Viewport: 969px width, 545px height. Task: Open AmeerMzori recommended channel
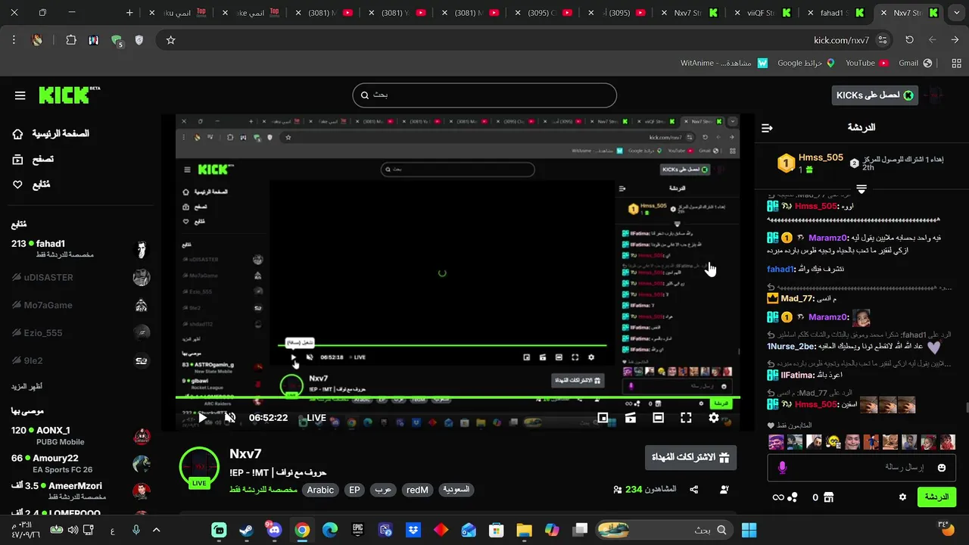click(80, 490)
